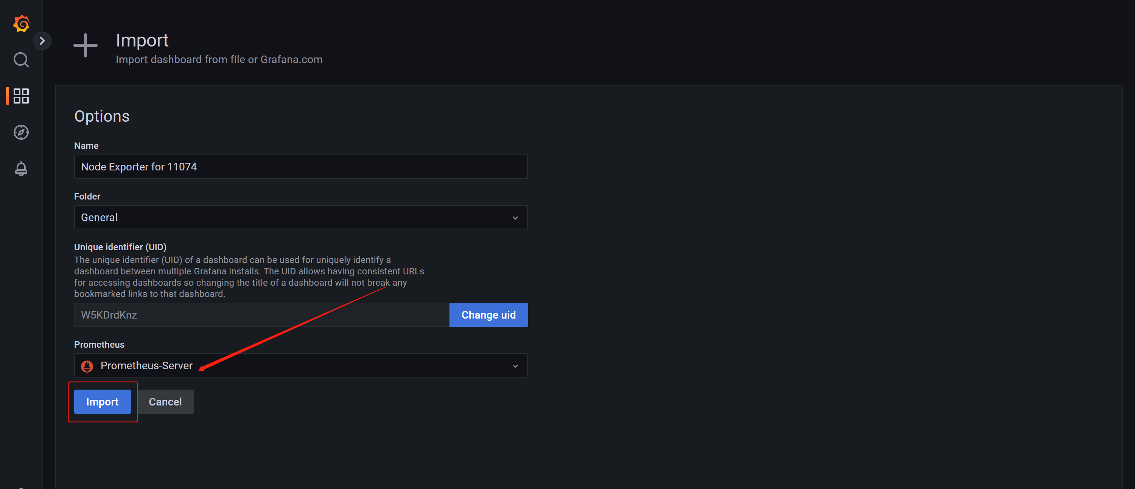Open the Explore compass icon
1135x489 pixels.
pyautogui.click(x=21, y=132)
